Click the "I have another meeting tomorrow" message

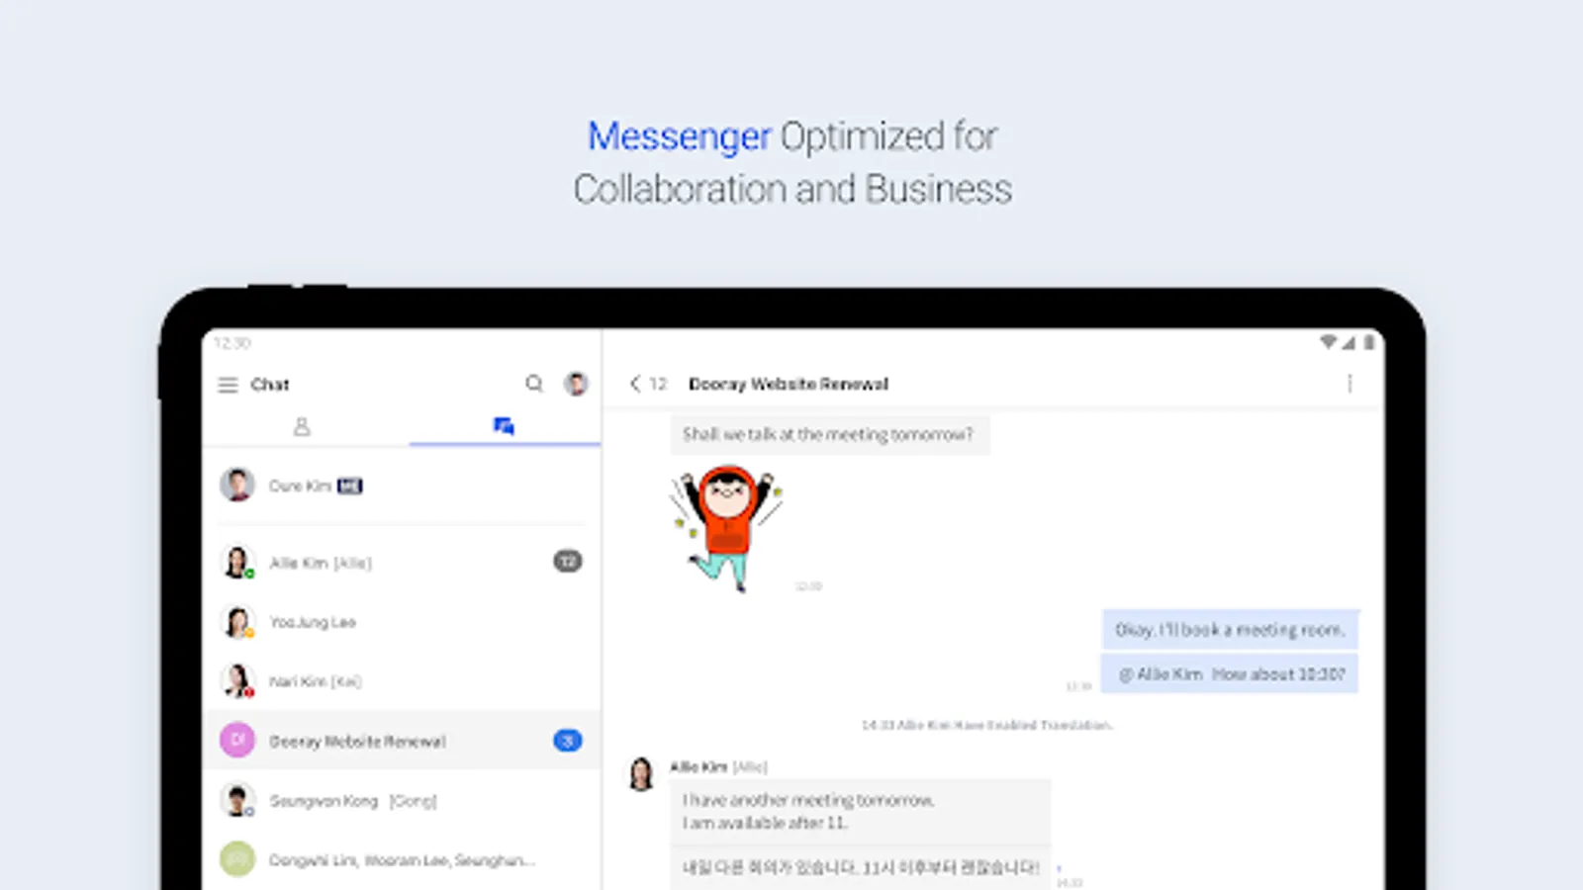pos(860,812)
